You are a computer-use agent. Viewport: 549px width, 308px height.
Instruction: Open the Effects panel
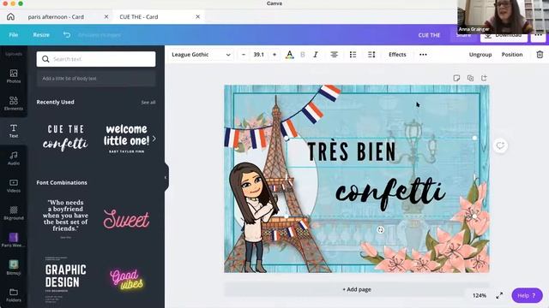point(397,55)
